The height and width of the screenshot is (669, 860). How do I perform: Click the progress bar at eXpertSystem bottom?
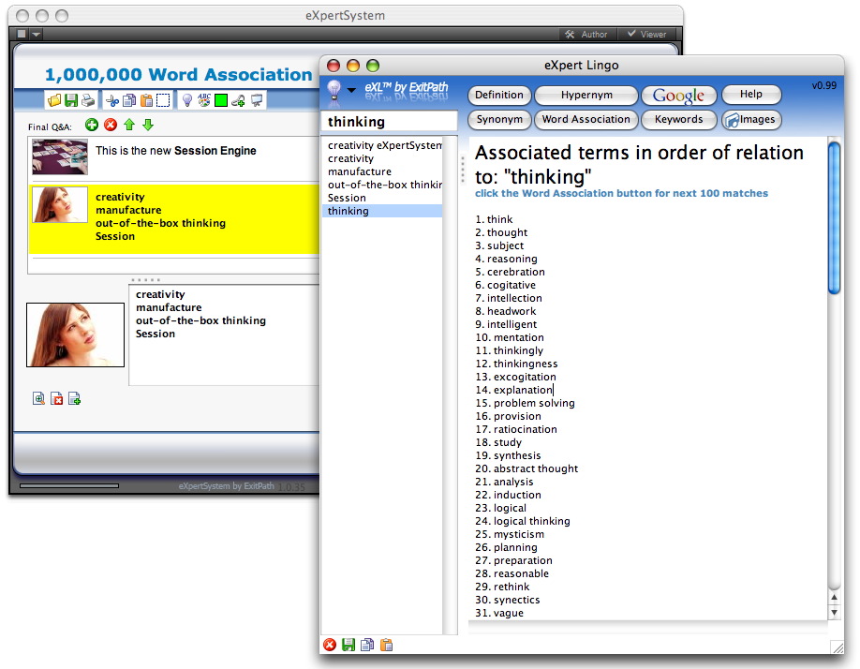tap(69, 486)
